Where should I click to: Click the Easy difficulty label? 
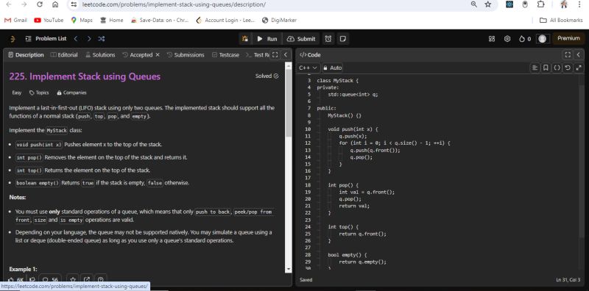[17, 93]
